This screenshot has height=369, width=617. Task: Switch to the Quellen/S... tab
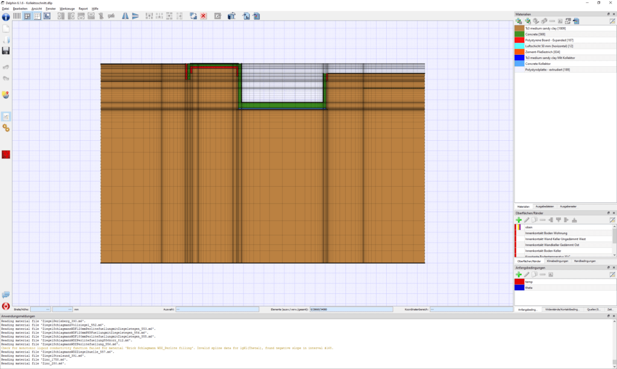tap(594, 309)
